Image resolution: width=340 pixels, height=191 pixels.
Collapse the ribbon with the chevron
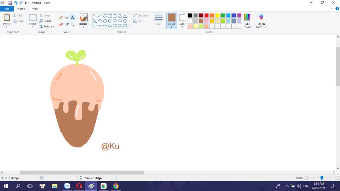(x=332, y=9)
